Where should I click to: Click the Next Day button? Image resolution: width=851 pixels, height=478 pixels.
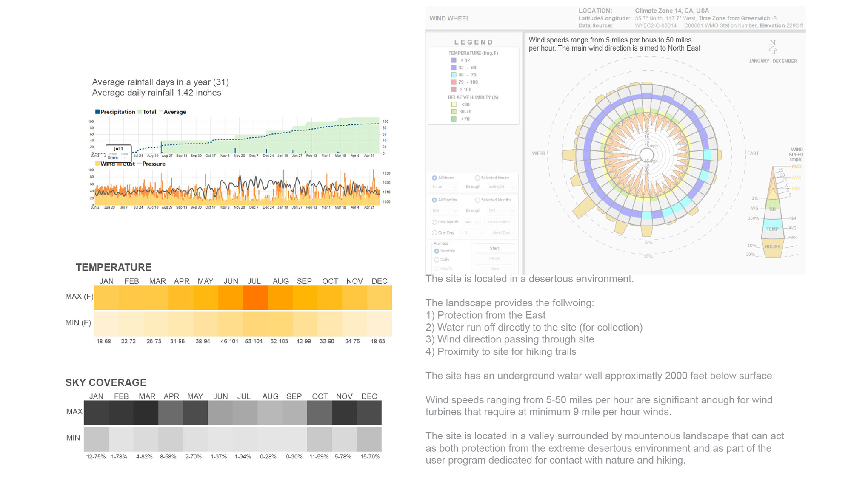pyautogui.click(x=501, y=233)
